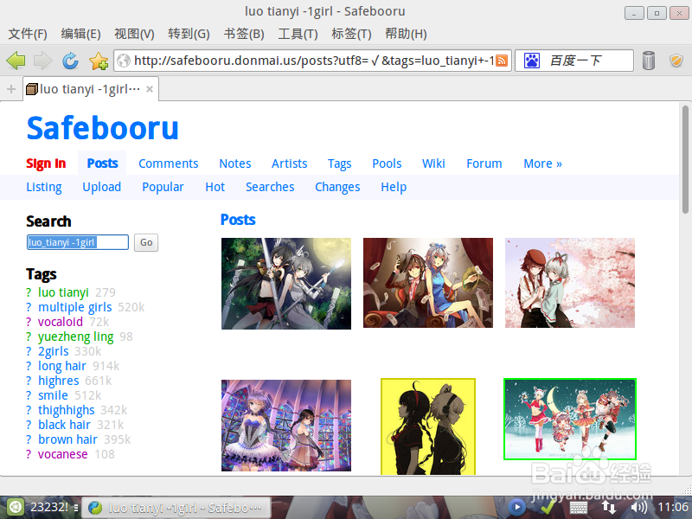Open the moonlit night two-girls thumbnail
Image resolution: width=692 pixels, height=519 pixels.
point(286,284)
